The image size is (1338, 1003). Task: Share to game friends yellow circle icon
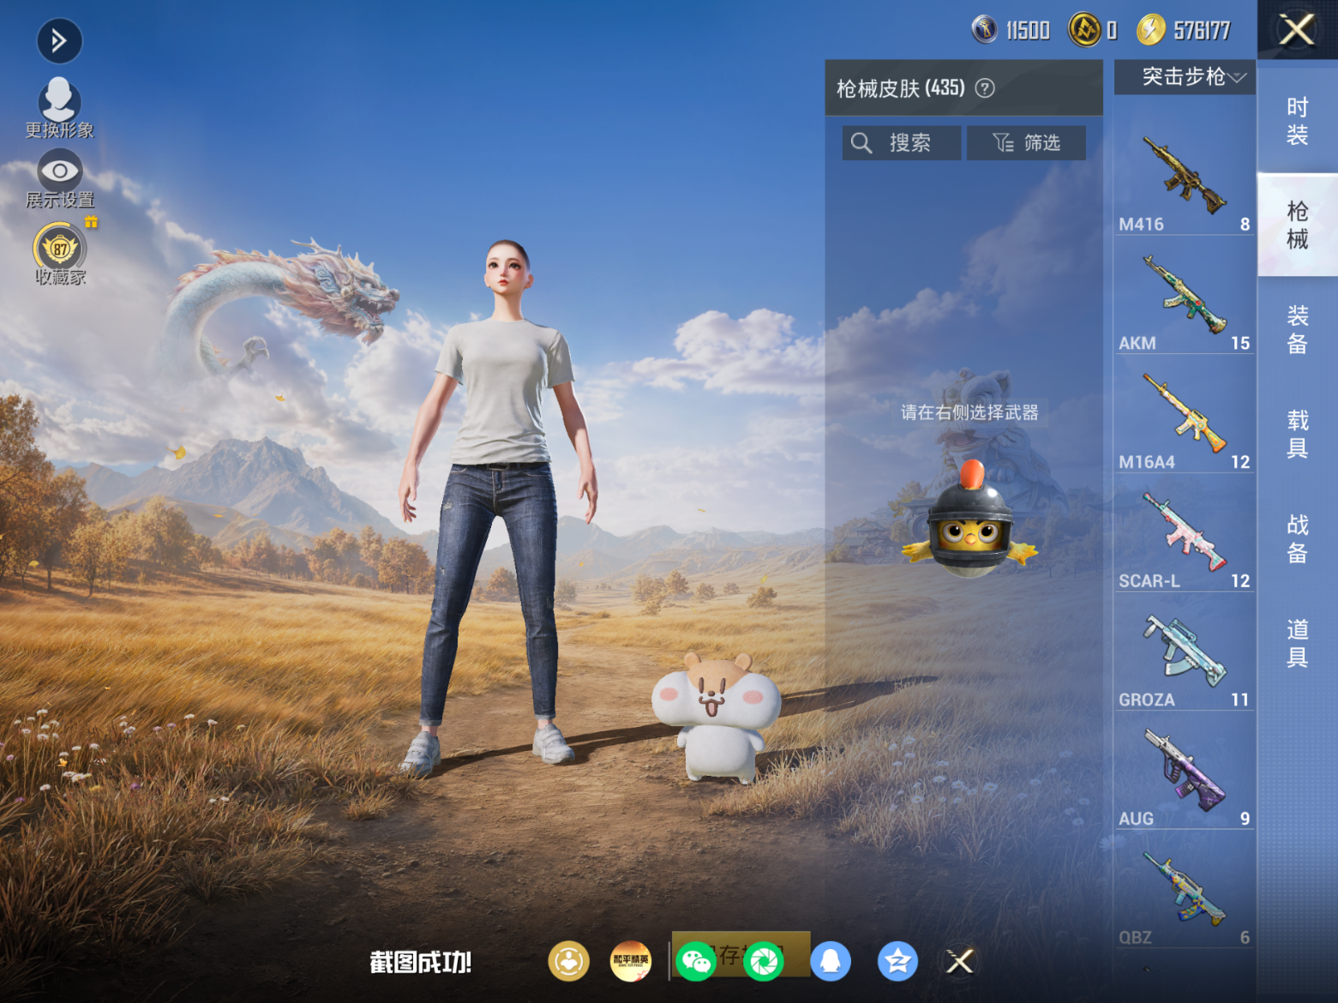click(x=569, y=962)
